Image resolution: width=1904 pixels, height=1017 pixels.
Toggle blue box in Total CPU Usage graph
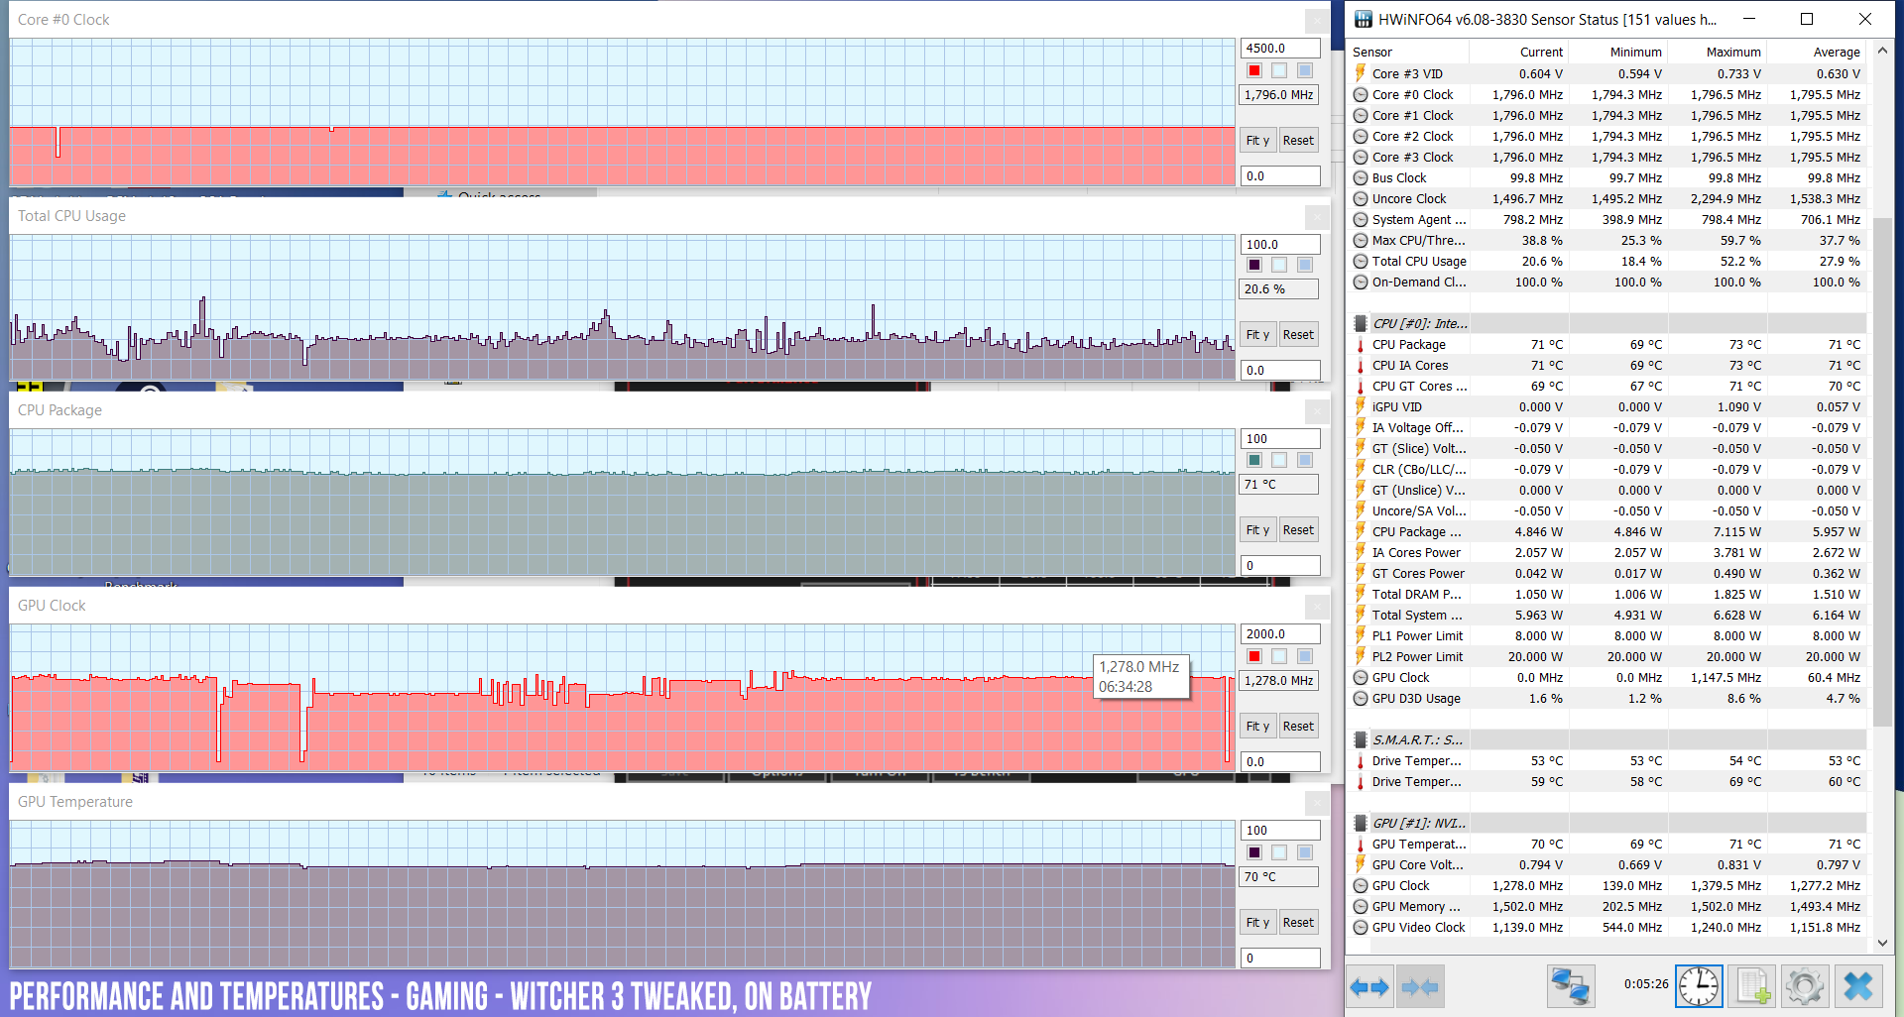click(1305, 265)
